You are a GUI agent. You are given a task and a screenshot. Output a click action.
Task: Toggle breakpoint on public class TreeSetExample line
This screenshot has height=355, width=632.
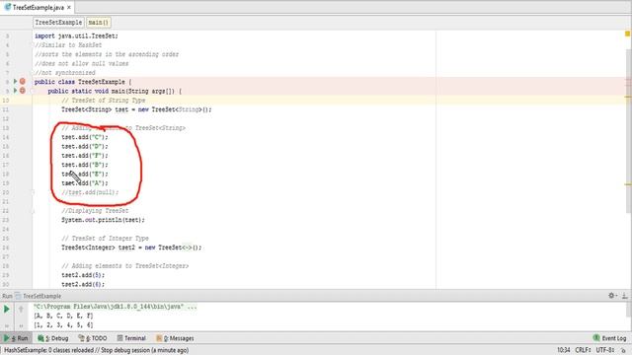[23, 81]
